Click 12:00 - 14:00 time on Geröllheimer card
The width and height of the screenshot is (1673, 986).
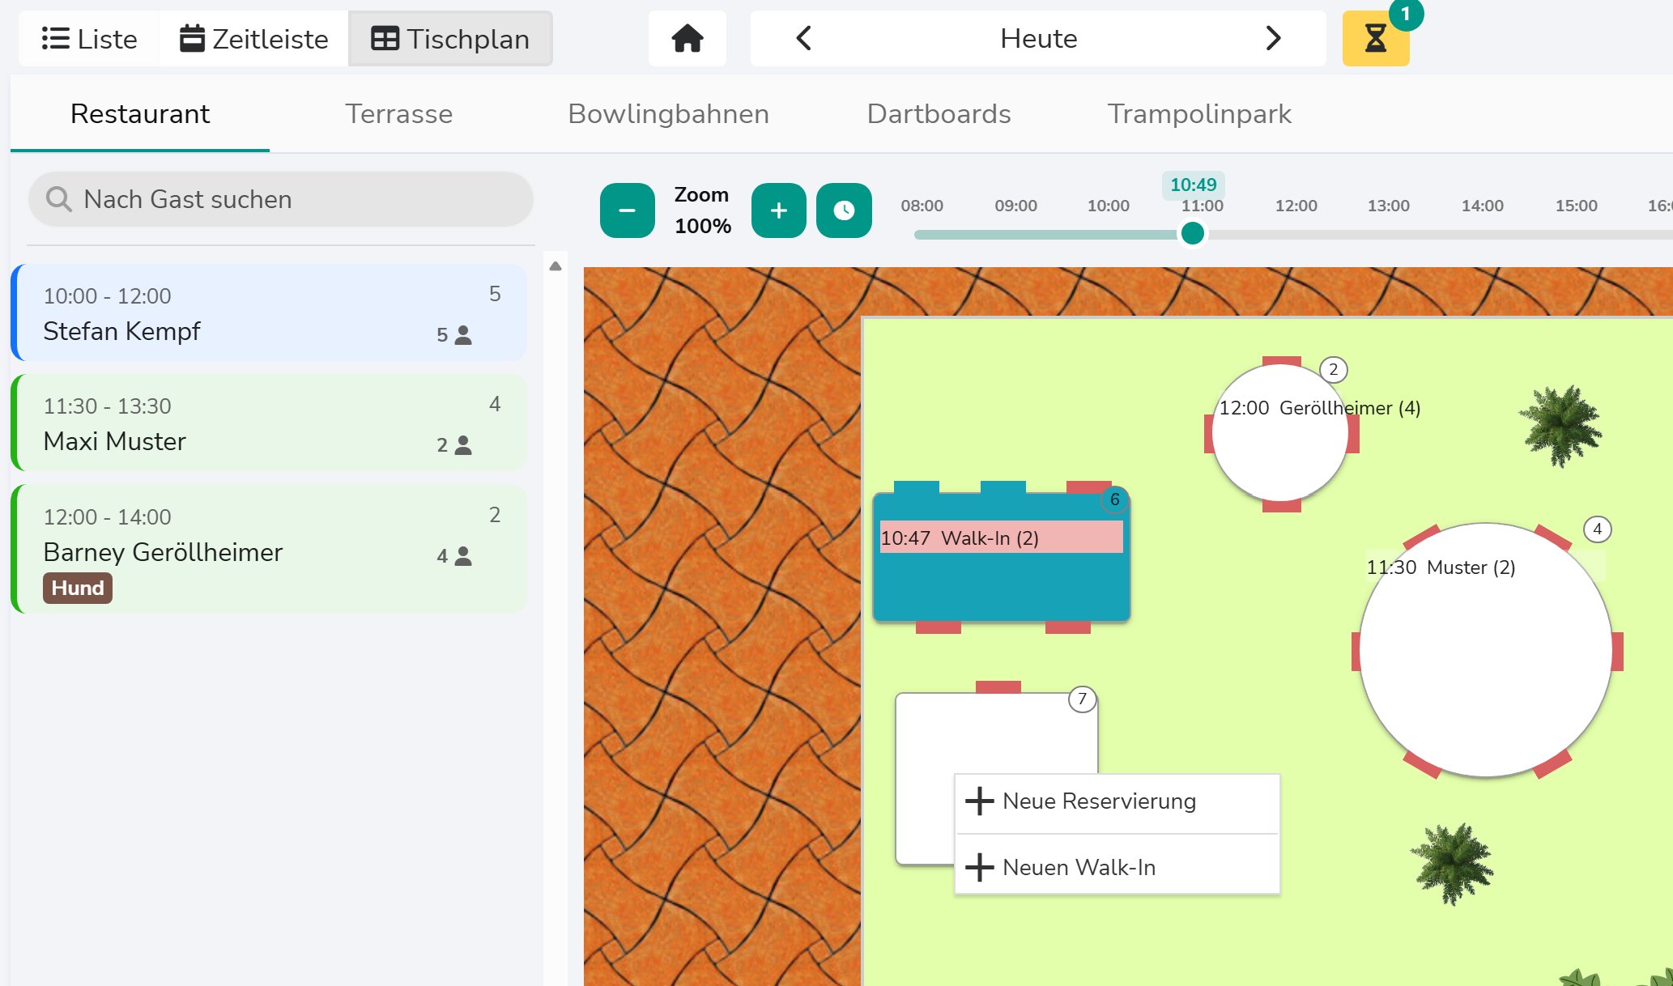coord(107,517)
